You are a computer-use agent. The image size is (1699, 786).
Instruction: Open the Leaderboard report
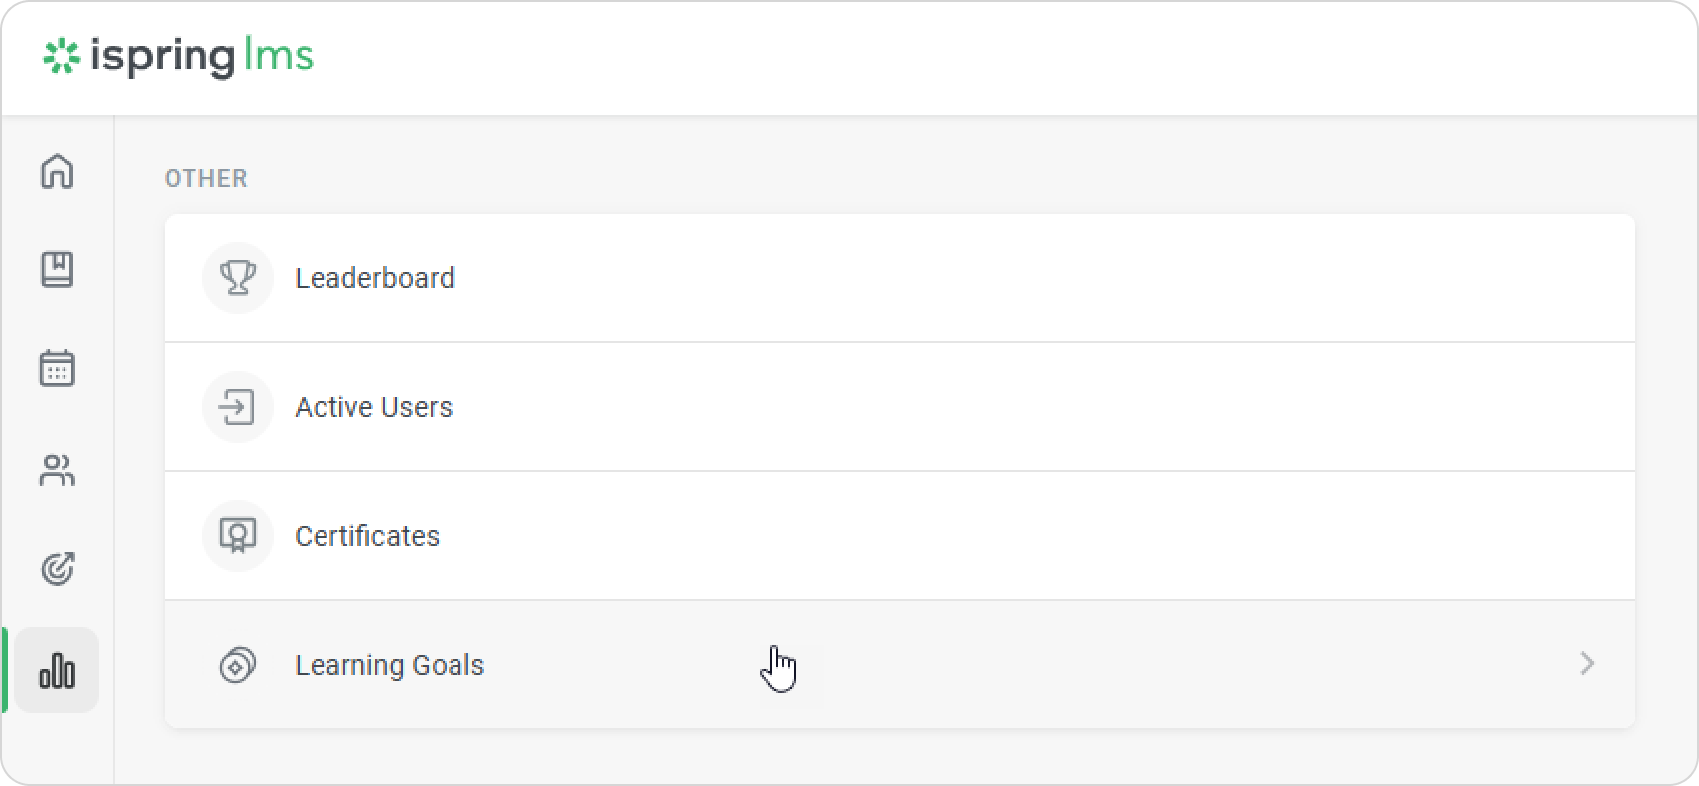(x=374, y=278)
